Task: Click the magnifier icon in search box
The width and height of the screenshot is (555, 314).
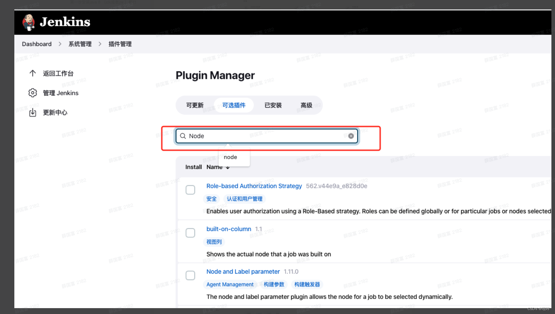Action: coord(183,136)
